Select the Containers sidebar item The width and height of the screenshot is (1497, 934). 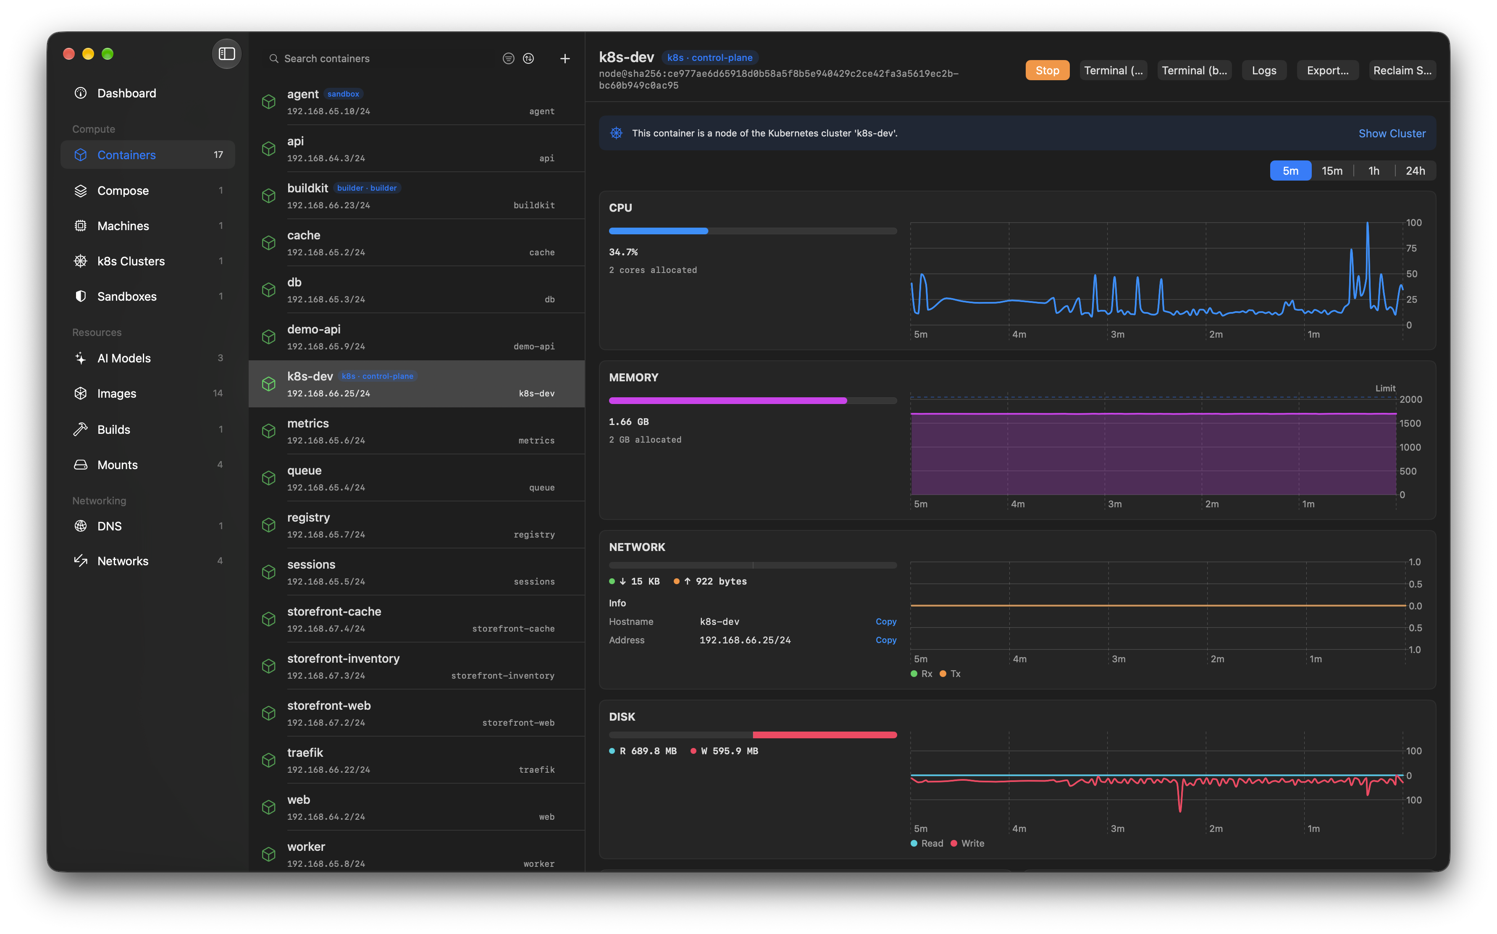(x=148, y=155)
